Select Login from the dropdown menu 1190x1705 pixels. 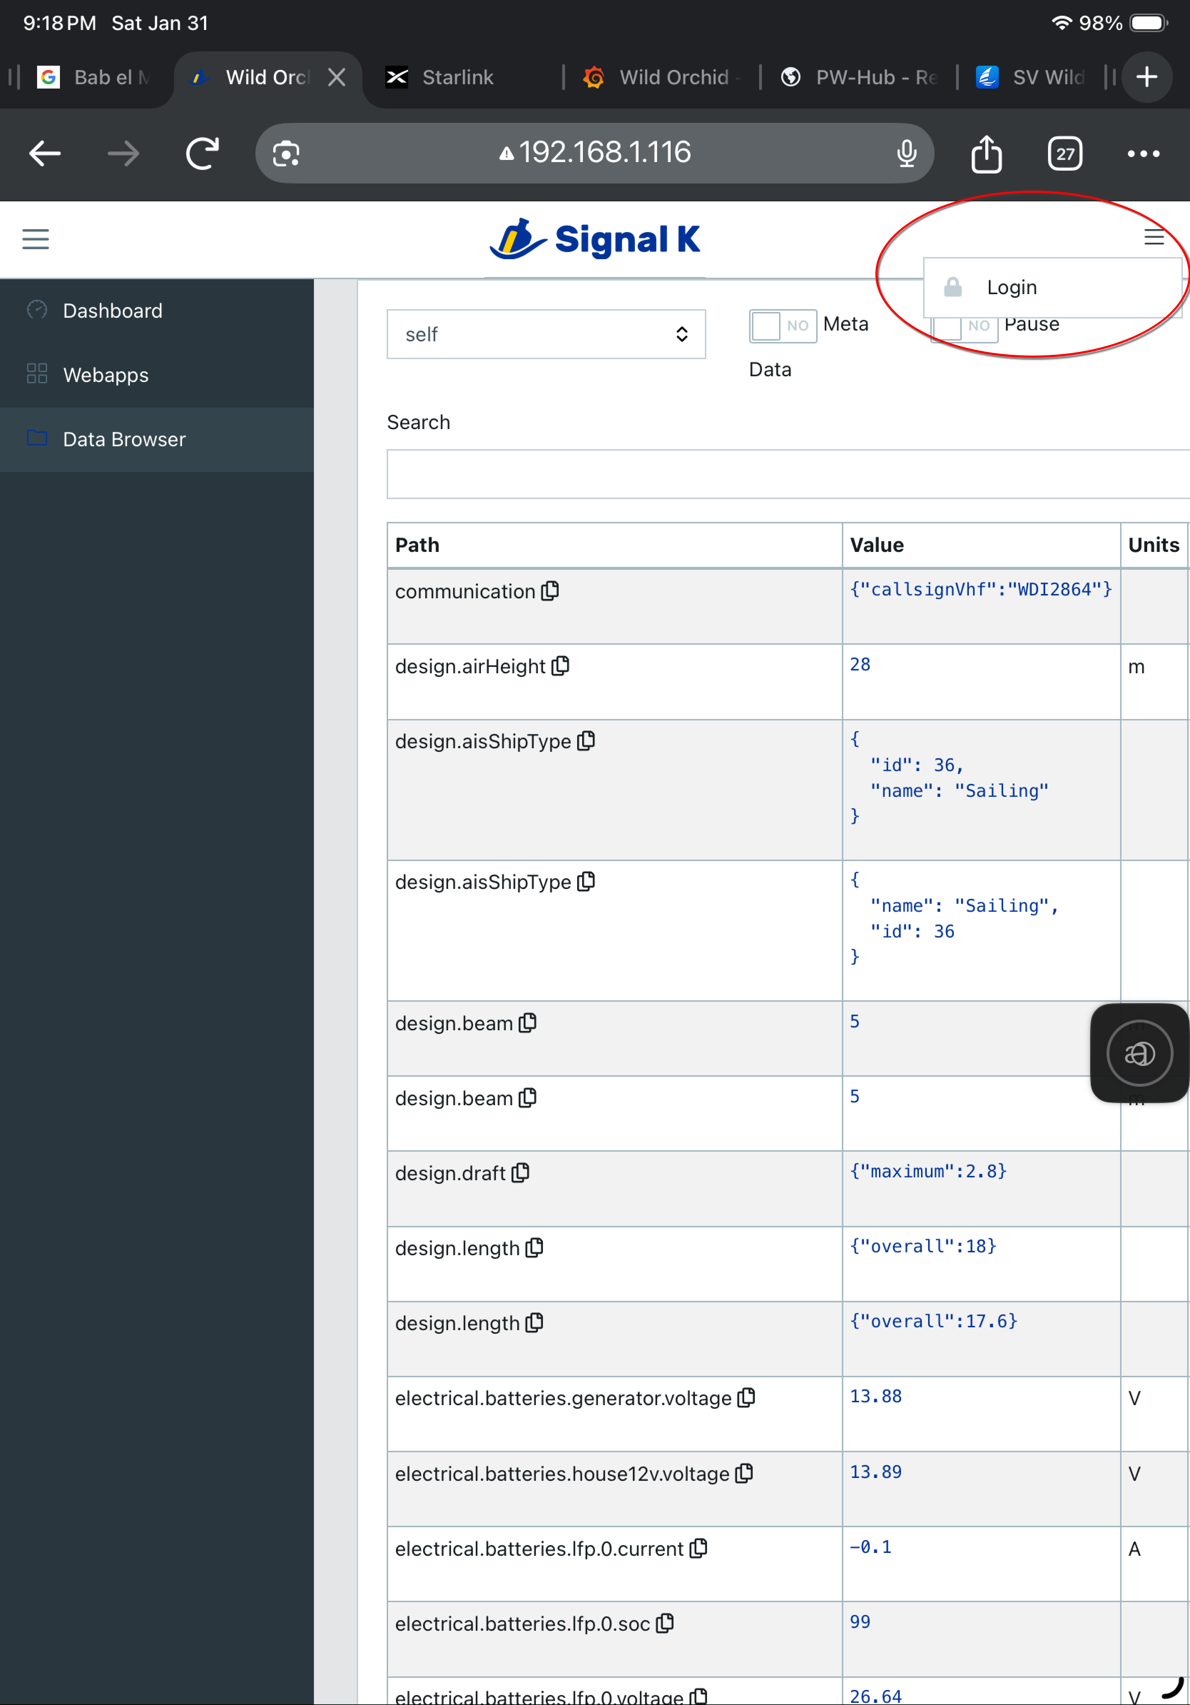point(1011,287)
